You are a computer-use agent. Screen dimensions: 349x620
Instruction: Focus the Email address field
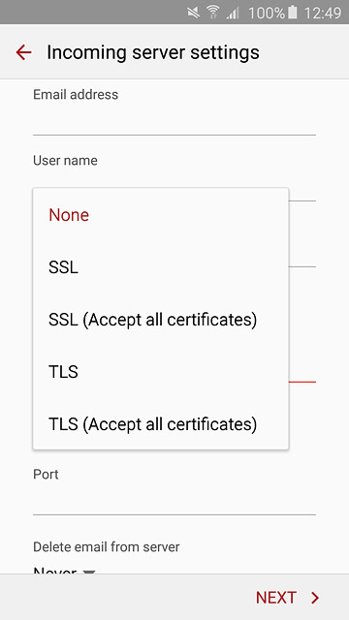tap(174, 119)
